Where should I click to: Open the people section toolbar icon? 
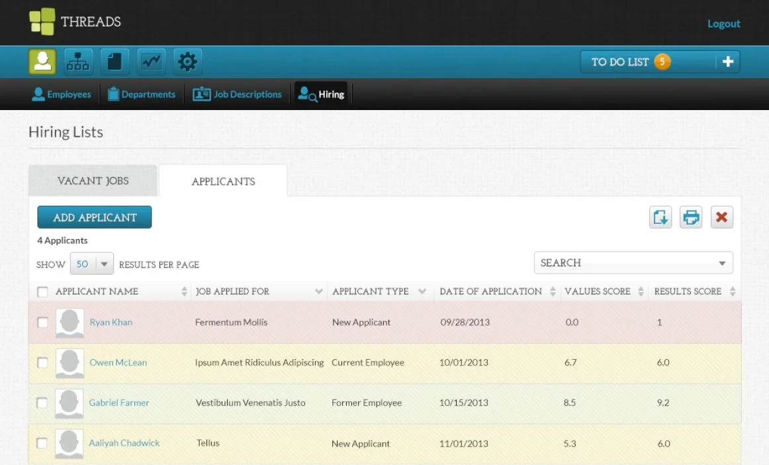click(x=42, y=62)
